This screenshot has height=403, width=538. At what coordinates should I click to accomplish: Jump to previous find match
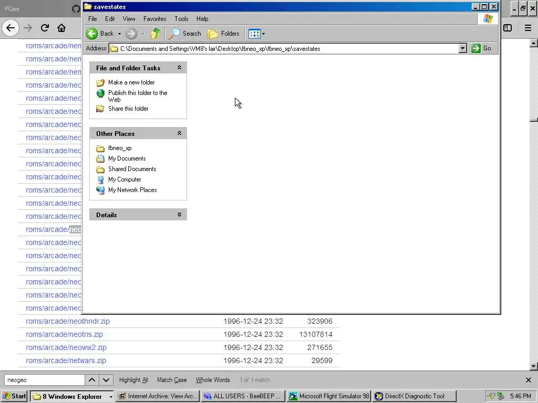point(91,380)
